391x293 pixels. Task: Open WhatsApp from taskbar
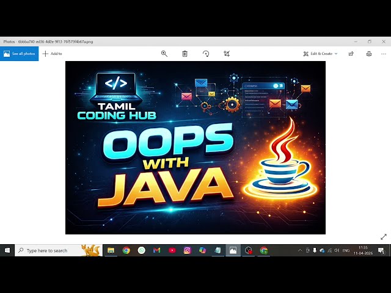[x=141, y=250]
